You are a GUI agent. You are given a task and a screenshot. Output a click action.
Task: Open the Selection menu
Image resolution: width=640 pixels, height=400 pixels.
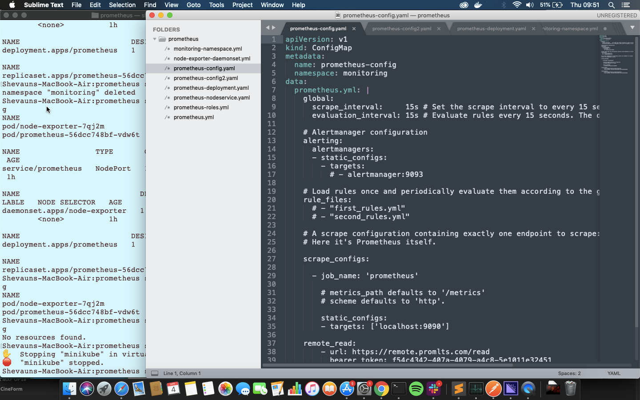[122, 5]
